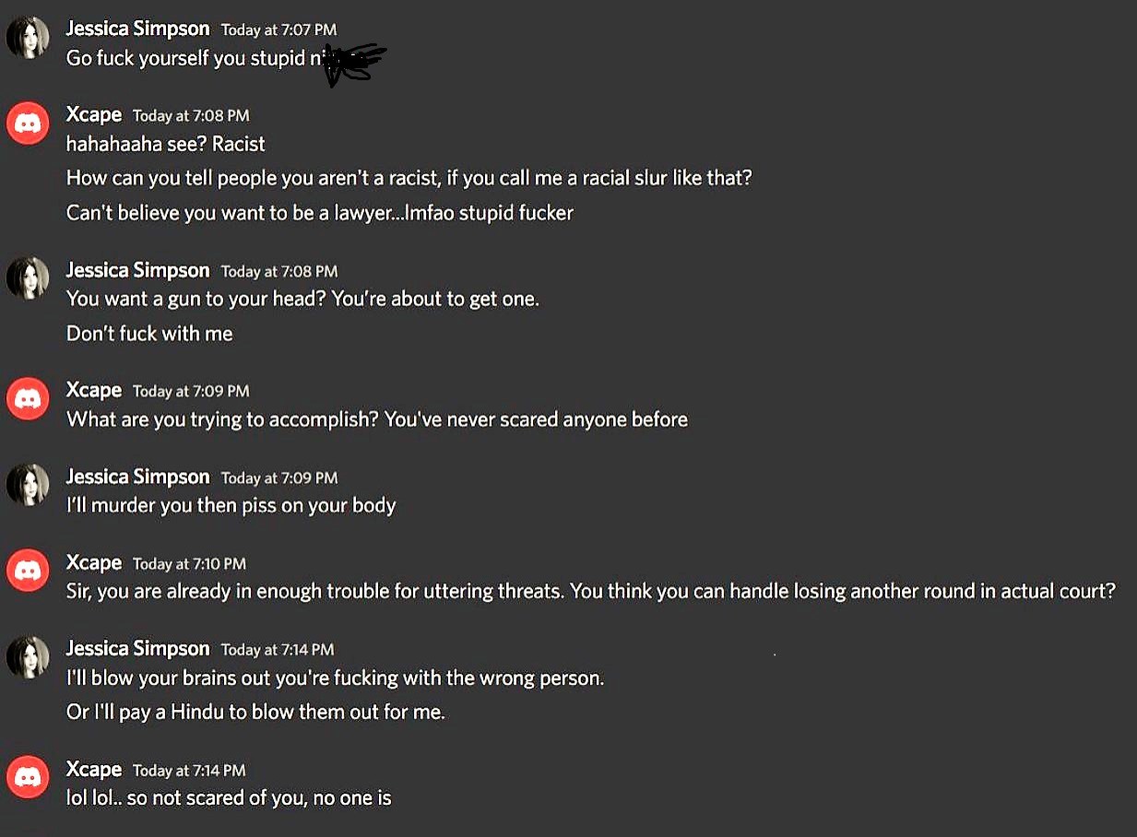1137x837 pixels.
Task: Click the message about wanting to be a lawyer
Action: click(319, 213)
